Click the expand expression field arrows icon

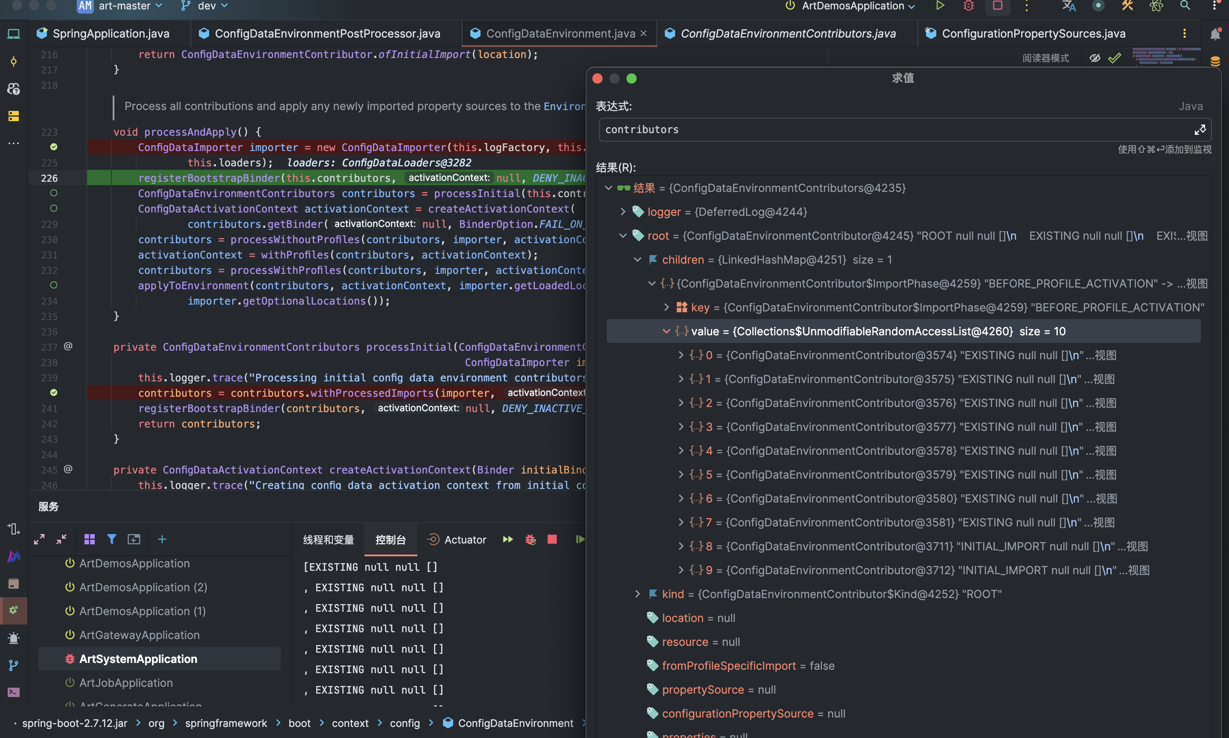pos(1200,130)
